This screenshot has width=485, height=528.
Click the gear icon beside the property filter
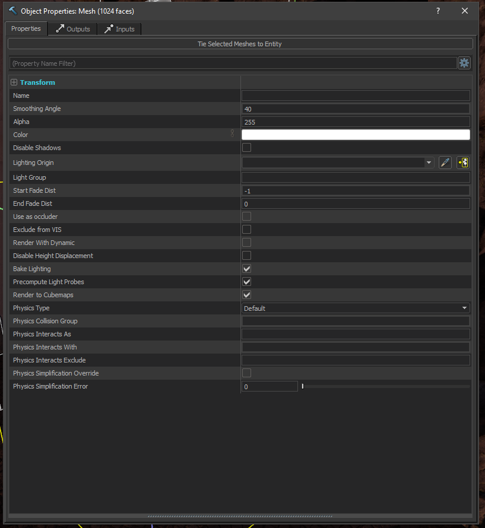(x=464, y=63)
